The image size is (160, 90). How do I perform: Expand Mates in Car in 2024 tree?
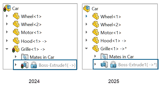click(16, 57)
